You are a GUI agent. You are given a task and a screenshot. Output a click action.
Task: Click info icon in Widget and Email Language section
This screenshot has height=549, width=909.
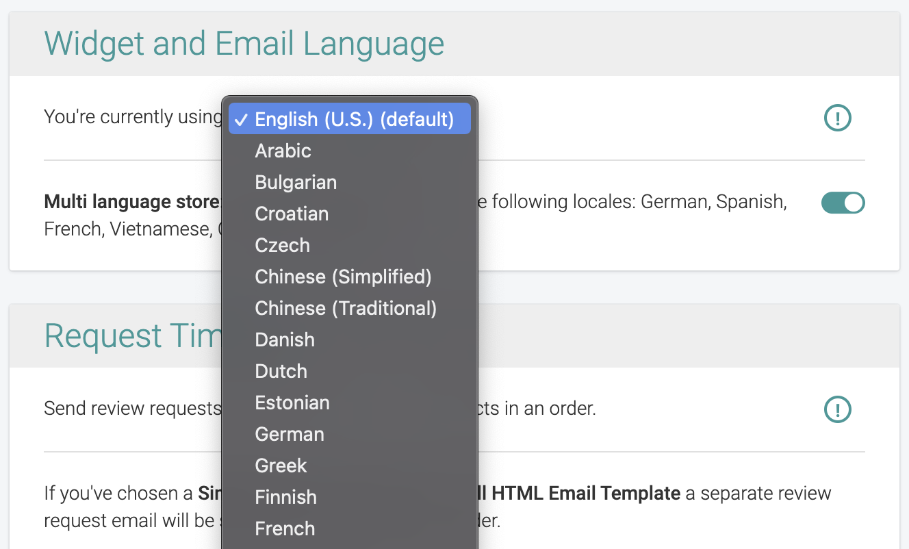[837, 118]
